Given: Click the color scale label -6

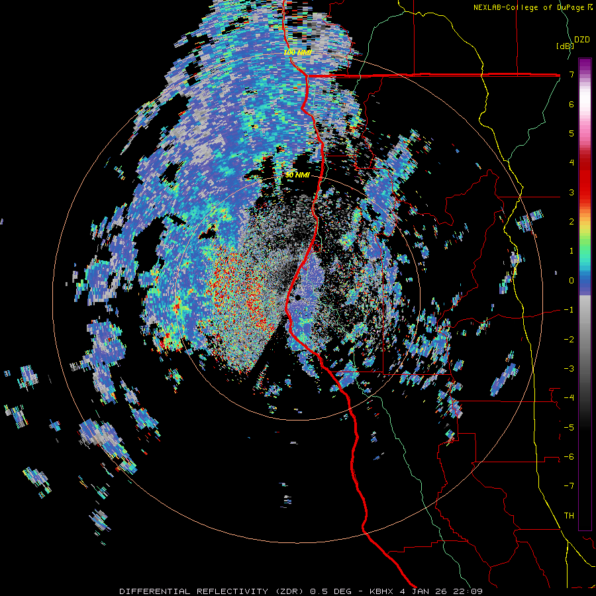Looking at the screenshot, I should [569, 457].
